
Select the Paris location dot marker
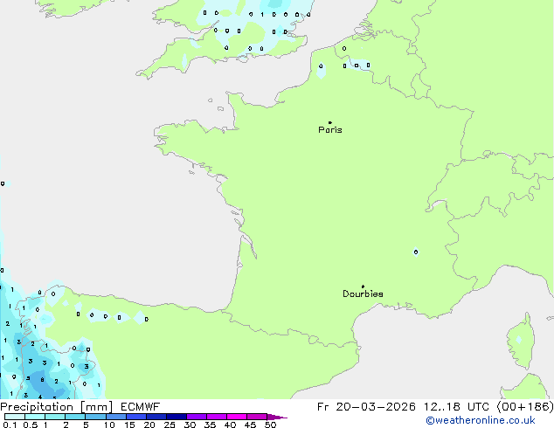330,122
